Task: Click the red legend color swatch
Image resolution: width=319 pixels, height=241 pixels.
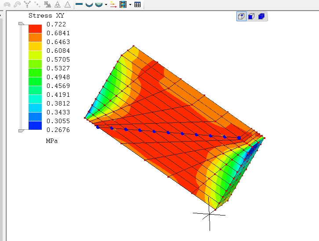Action: pyautogui.click(x=35, y=29)
